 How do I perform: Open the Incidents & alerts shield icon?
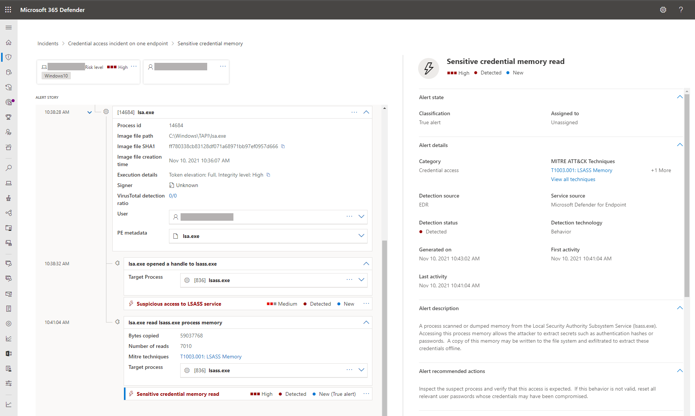(8, 57)
